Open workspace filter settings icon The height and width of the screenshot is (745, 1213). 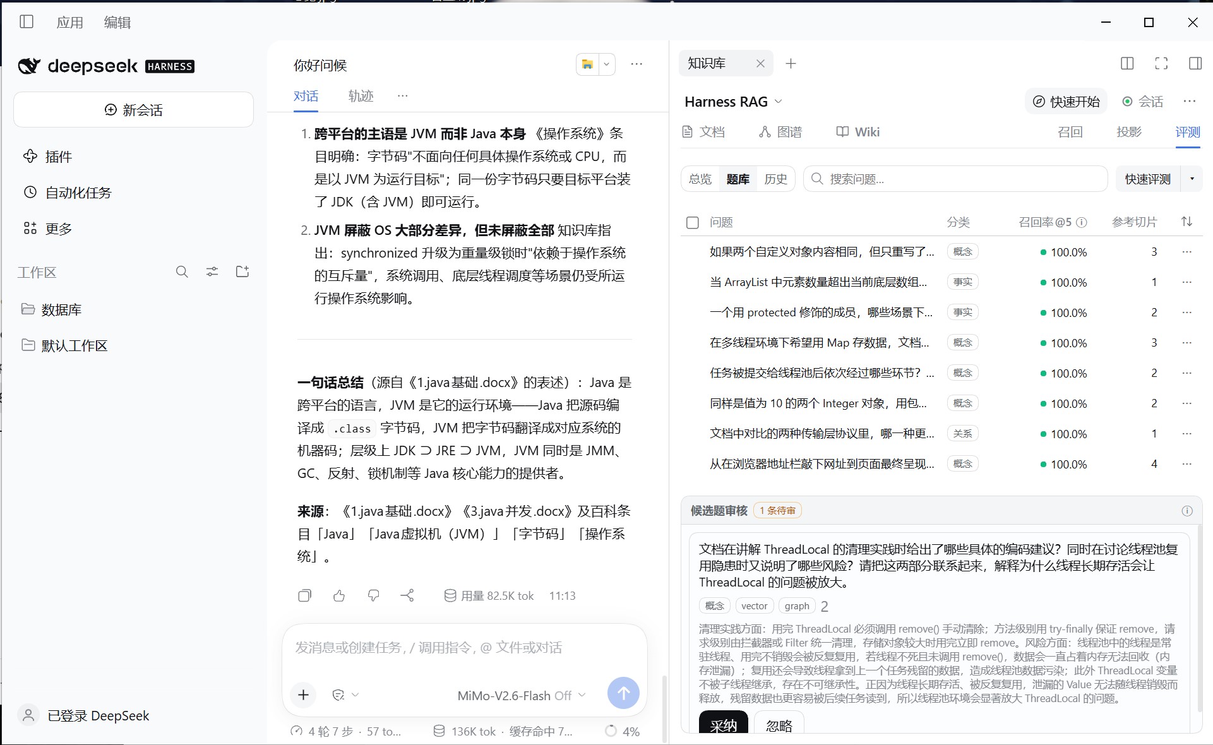click(212, 272)
